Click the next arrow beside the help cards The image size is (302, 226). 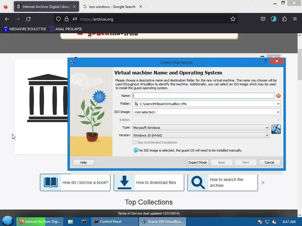click(263, 182)
